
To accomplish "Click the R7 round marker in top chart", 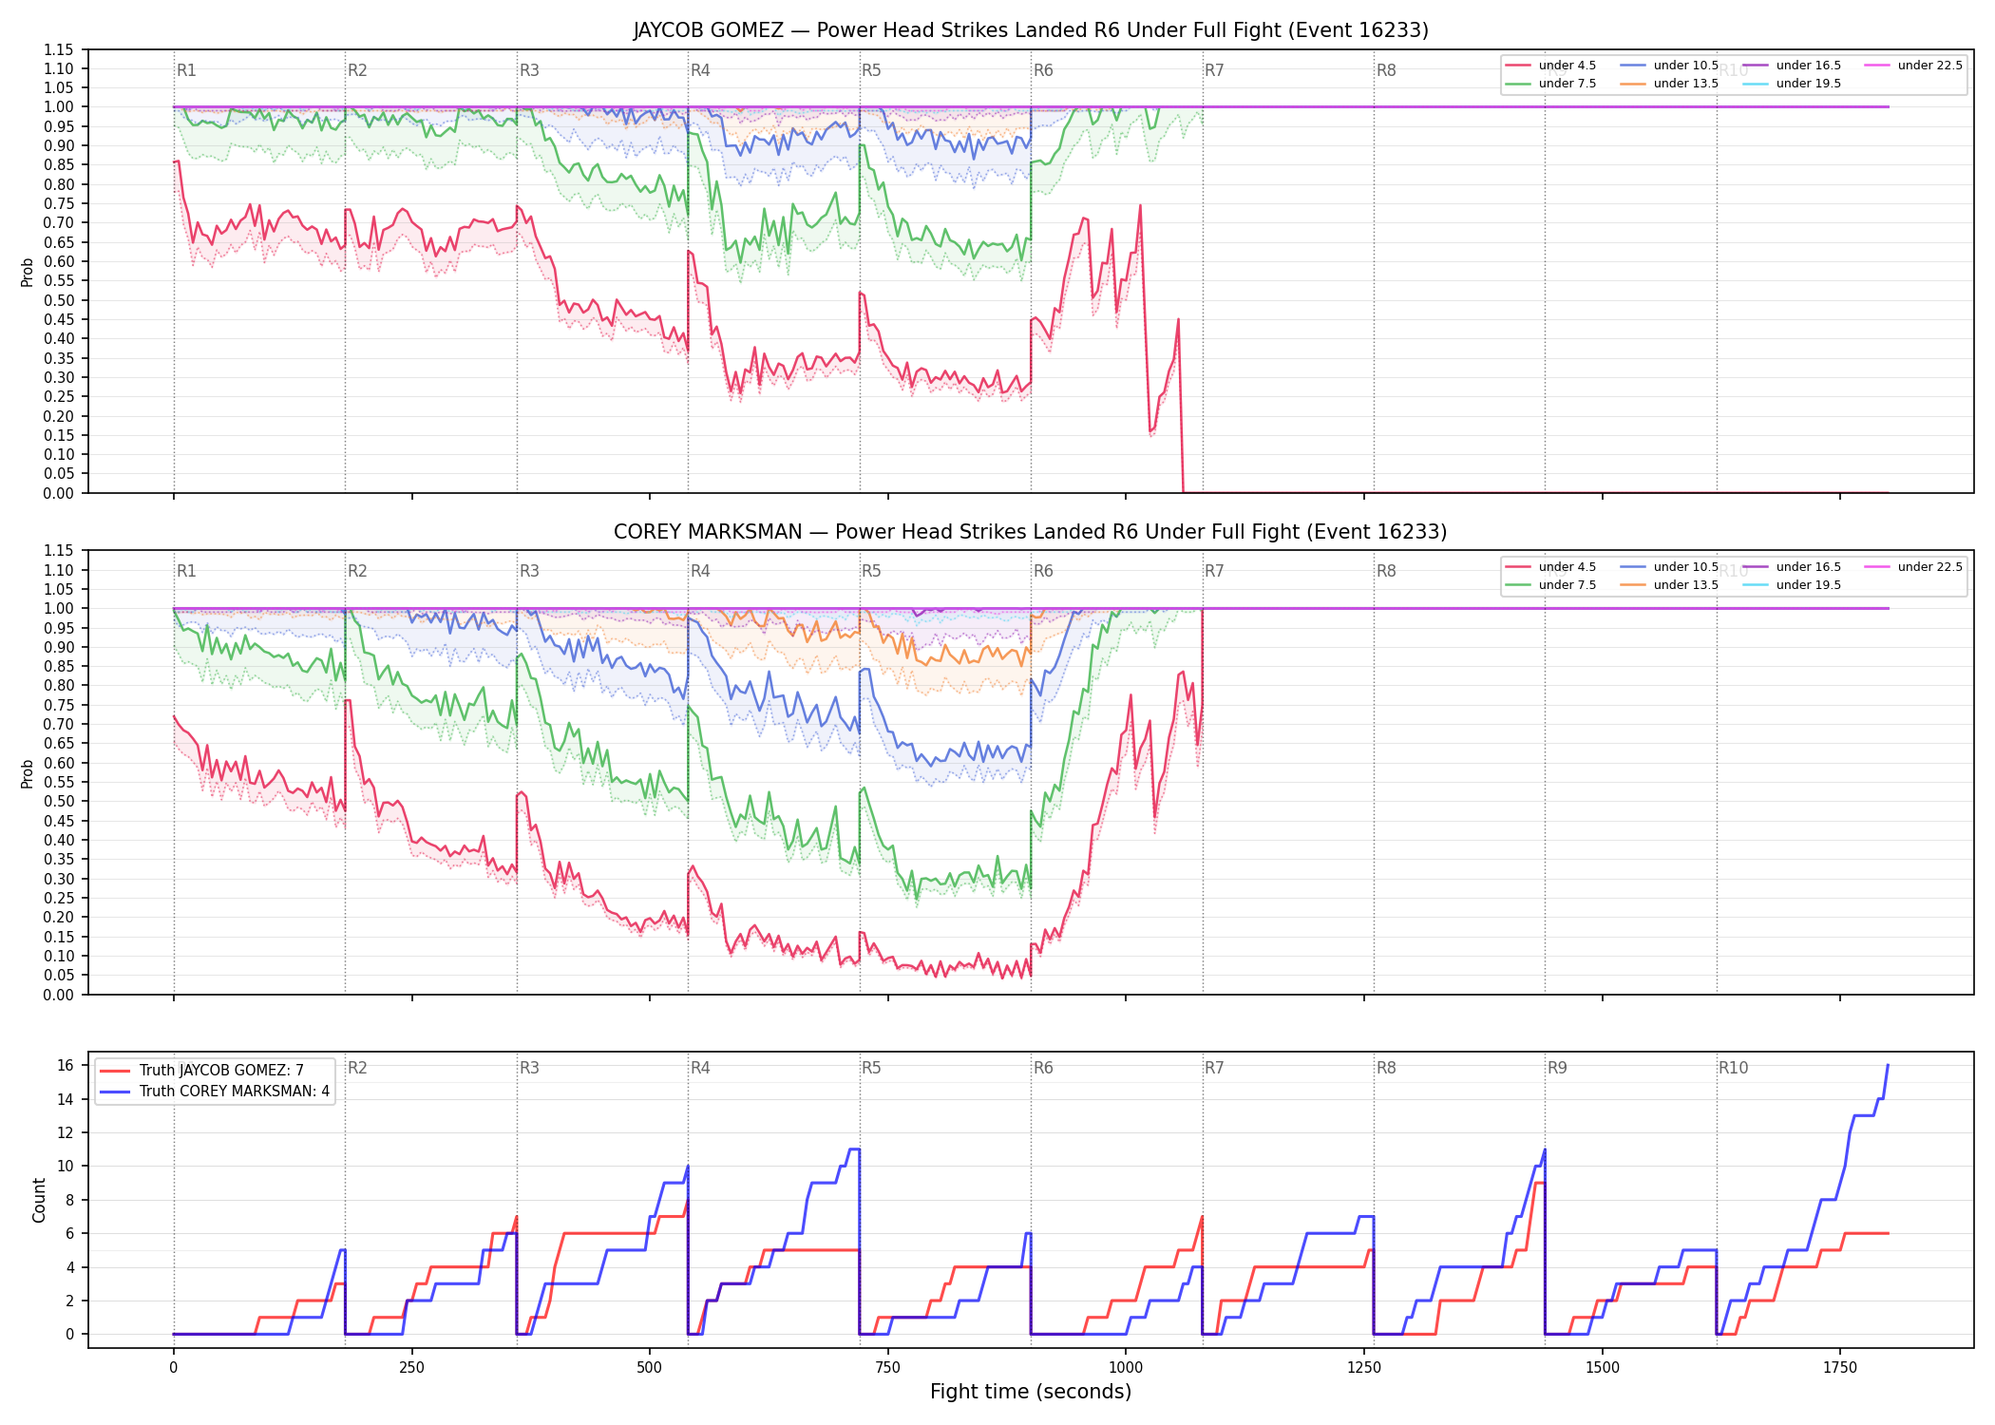I will [1214, 70].
